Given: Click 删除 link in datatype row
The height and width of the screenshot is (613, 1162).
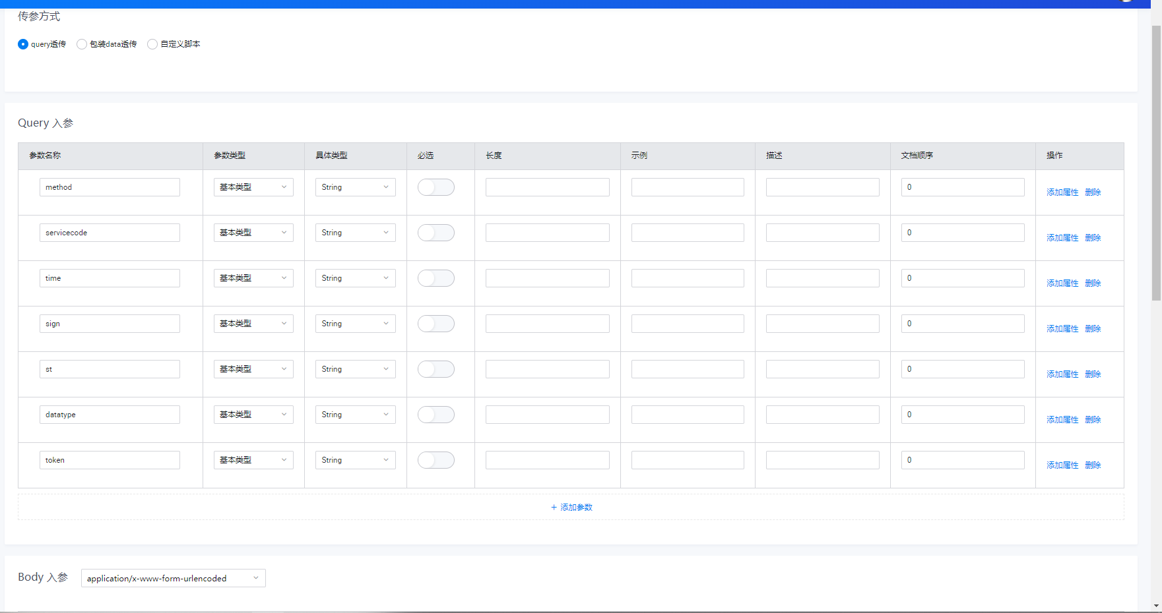Looking at the screenshot, I should pyautogui.click(x=1093, y=420).
